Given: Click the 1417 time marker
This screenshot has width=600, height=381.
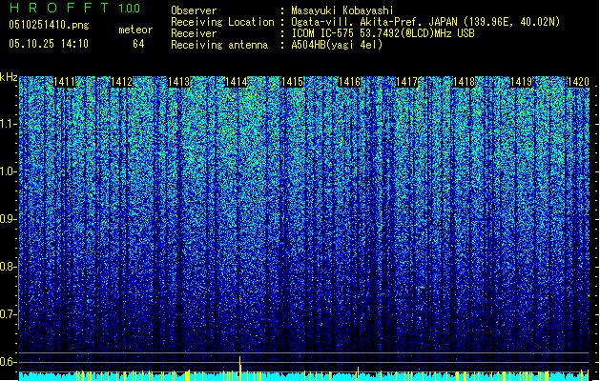Looking at the screenshot, I should point(406,82).
